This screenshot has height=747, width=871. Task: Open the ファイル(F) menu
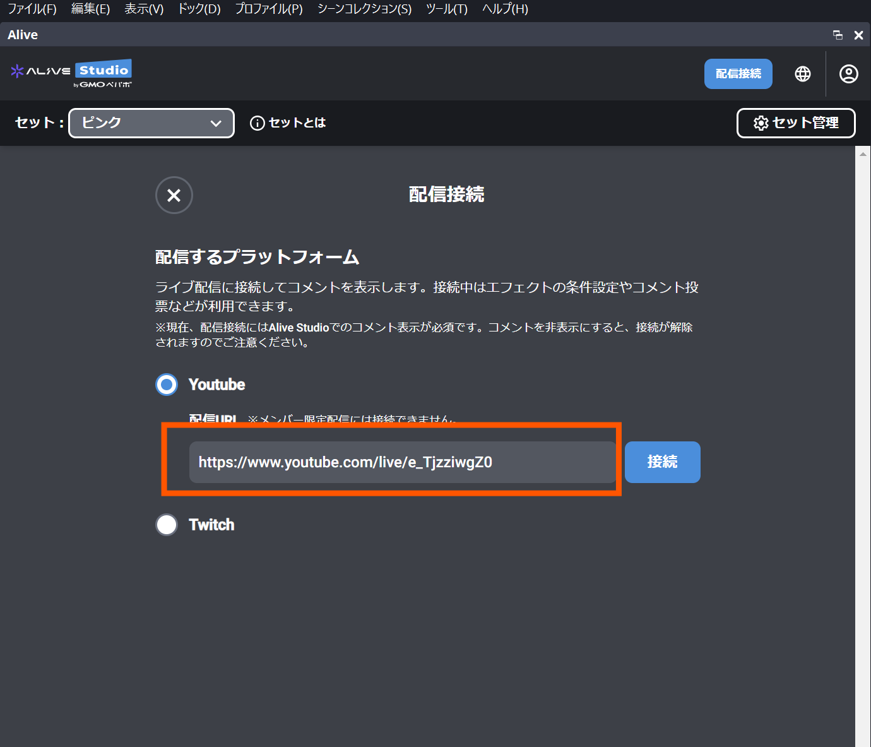point(32,9)
